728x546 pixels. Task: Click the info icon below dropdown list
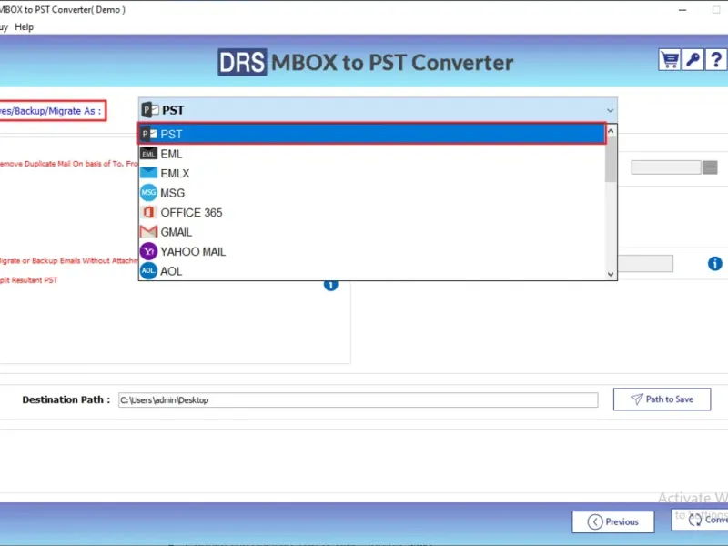coord(330,285)
